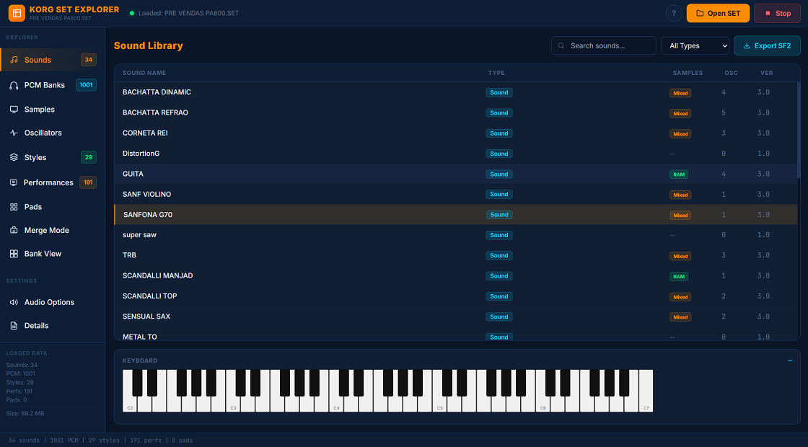Select the TRB sound row

[456, 255]
